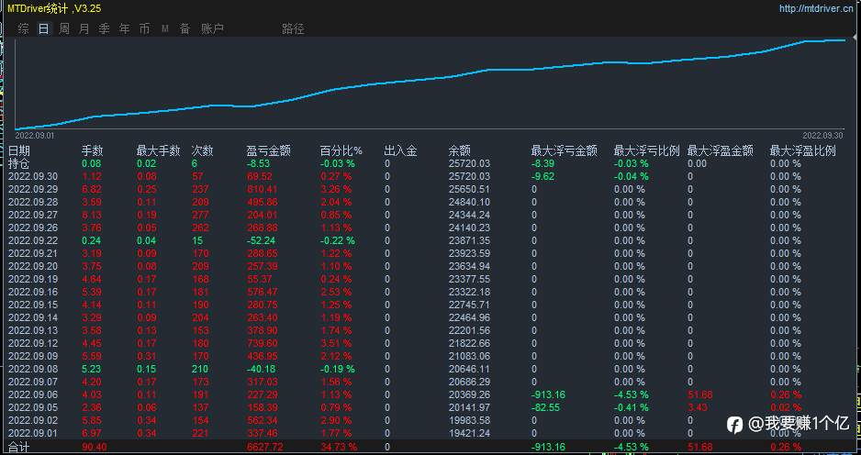Select the 2022.09.08 date cell
Screen dimensions: 861x455
[33, 369]
